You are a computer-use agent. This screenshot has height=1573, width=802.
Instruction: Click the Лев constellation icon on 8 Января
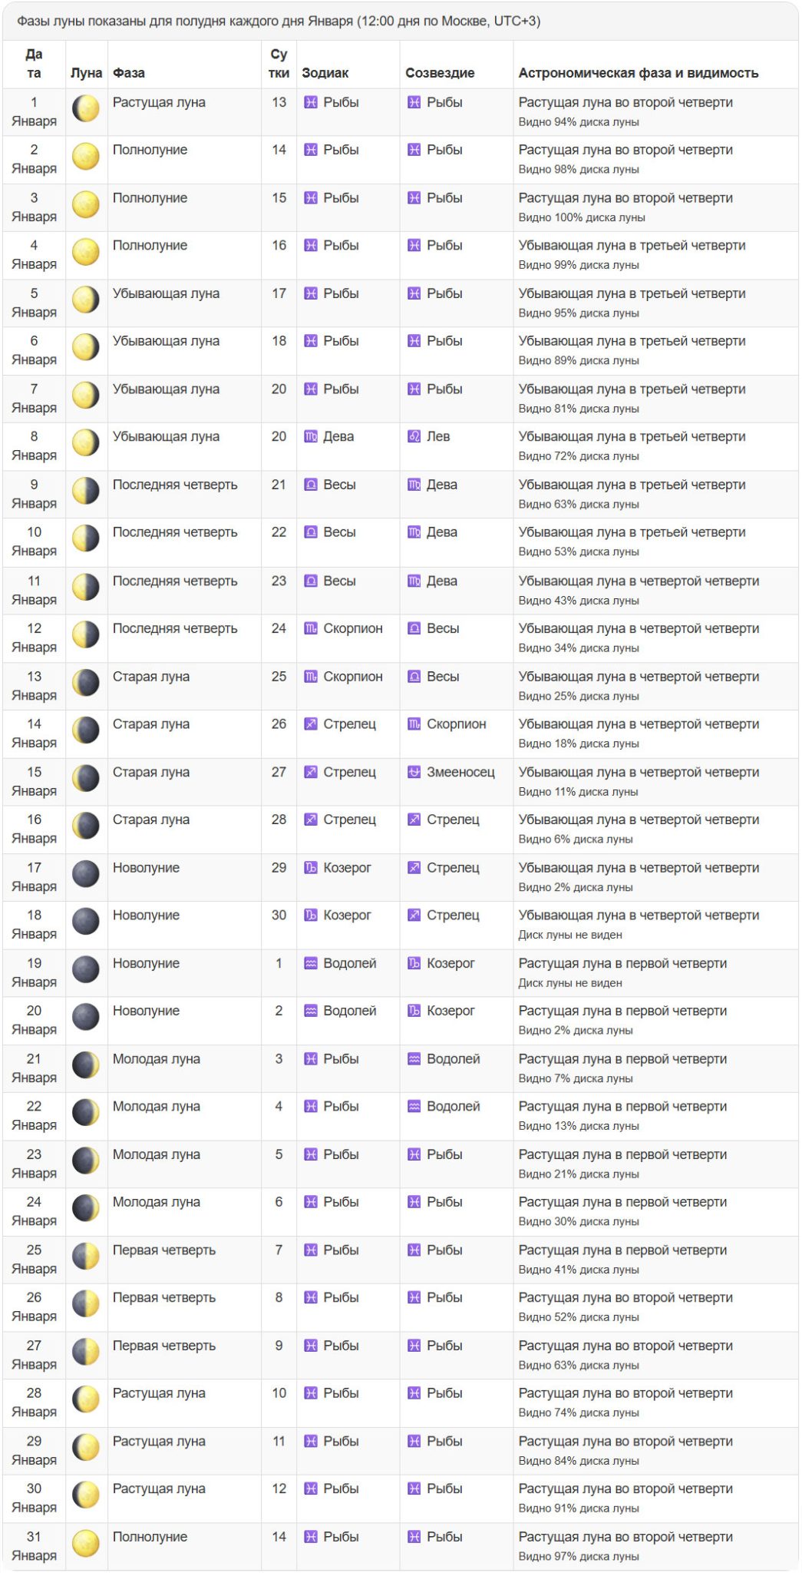pos(414,437)
